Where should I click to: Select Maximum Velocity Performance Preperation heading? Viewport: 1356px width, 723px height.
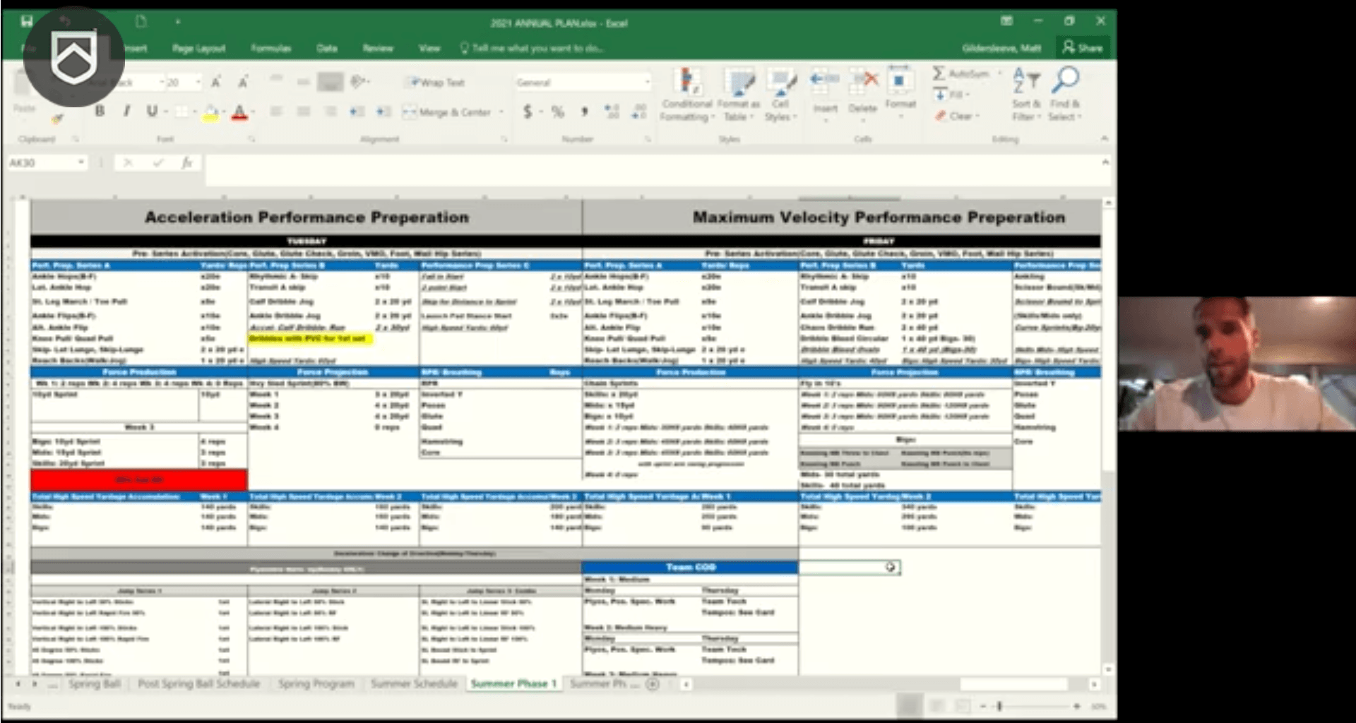click(879, 217)
